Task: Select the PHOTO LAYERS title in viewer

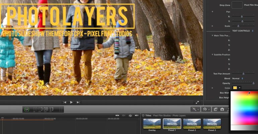Action: click(67, 16)
